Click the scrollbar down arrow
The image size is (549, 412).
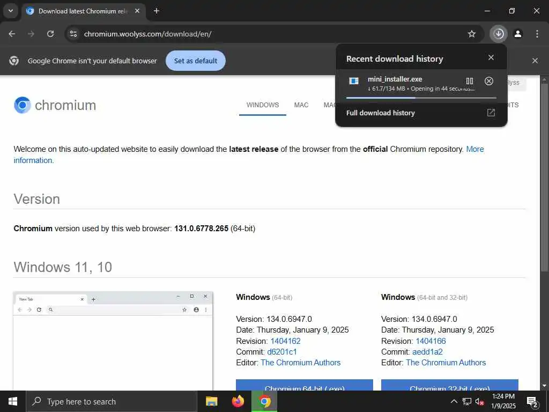544,386
